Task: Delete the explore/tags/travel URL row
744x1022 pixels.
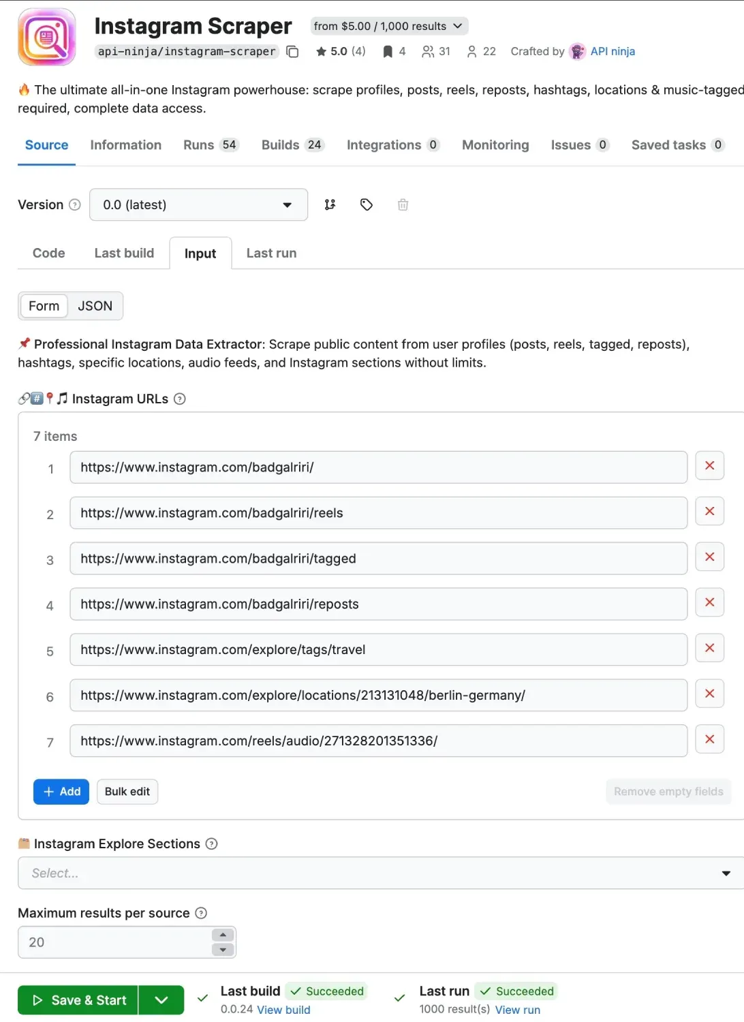Action: (709, 648)
